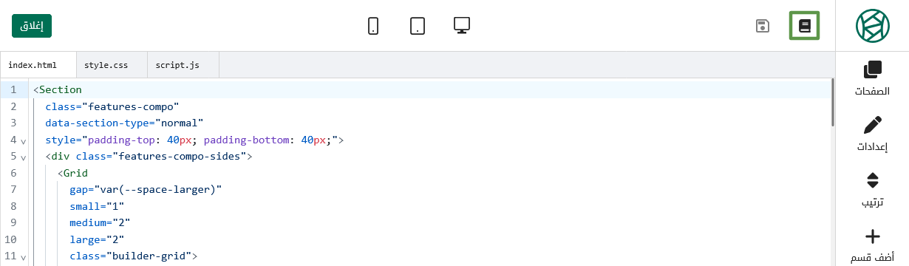This screenshot has height=266, width=909.
Task: Switch to mobile phone preview icon
Action: click(373, 26)
